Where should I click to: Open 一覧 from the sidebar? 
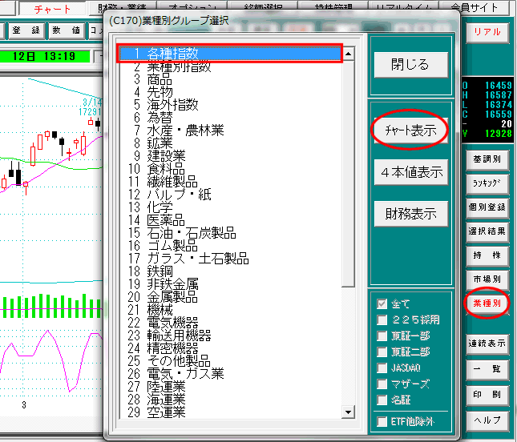(x=487, y=369)
